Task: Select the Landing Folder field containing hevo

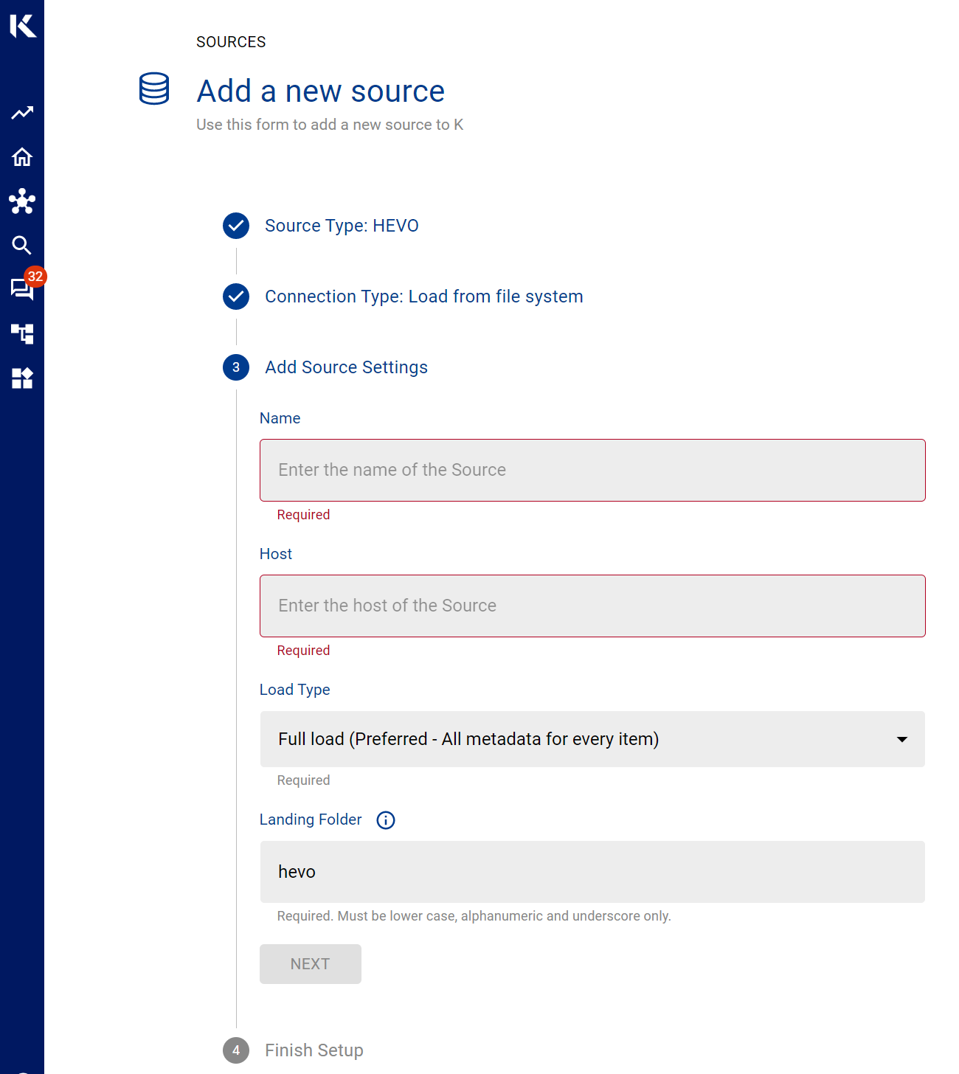Action: coord(592,872)
